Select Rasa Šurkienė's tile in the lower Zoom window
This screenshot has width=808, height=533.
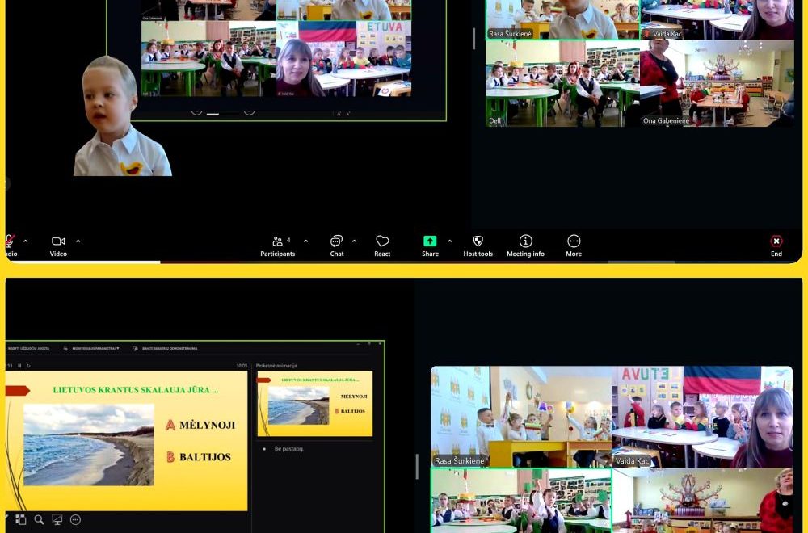(x=521, y=418)
